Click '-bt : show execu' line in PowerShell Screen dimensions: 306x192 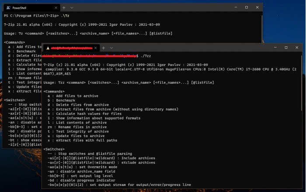[24, 141]
